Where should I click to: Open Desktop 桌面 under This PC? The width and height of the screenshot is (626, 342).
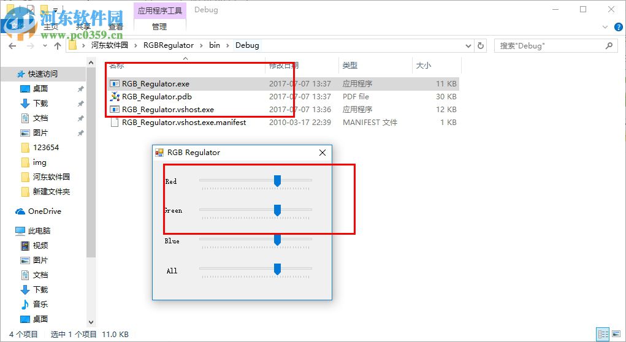coord(34,319)
